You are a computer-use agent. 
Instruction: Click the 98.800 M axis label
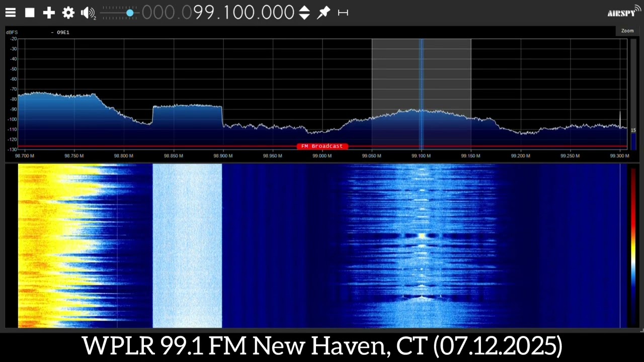124,156
